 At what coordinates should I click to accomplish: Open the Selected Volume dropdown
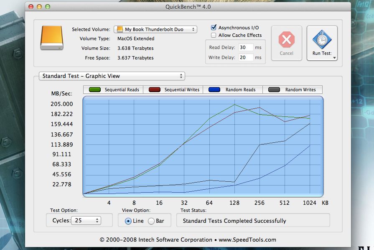pyautogui.click(x=155, y=29)
